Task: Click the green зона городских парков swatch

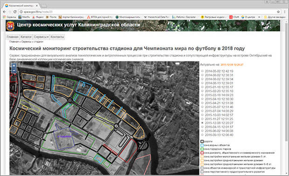Action: tap(202, 149)
